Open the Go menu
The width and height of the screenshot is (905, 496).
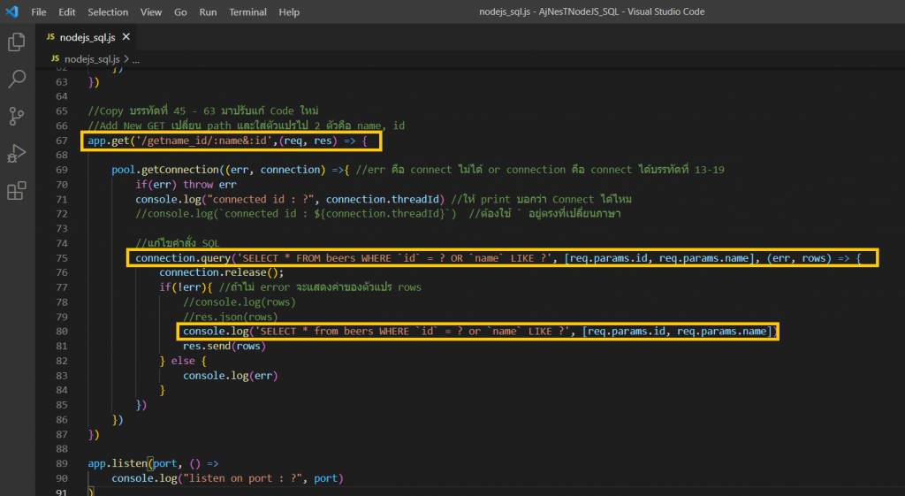point(180,11)
